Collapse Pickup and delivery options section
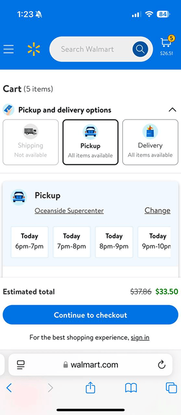The image size is (181, 415). pyautogui.click(x=172, y=110)
